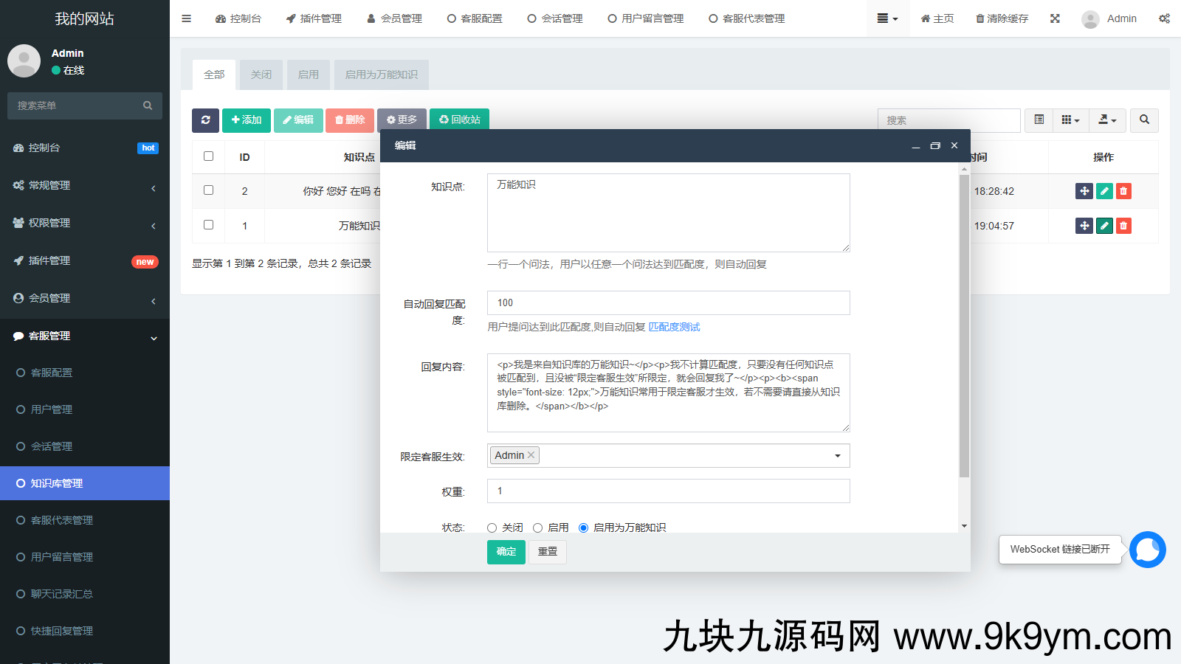Open 快捷回复管理 in the sidebar
The height and width of the screenshot is (664, 1181).
[62, 631]
